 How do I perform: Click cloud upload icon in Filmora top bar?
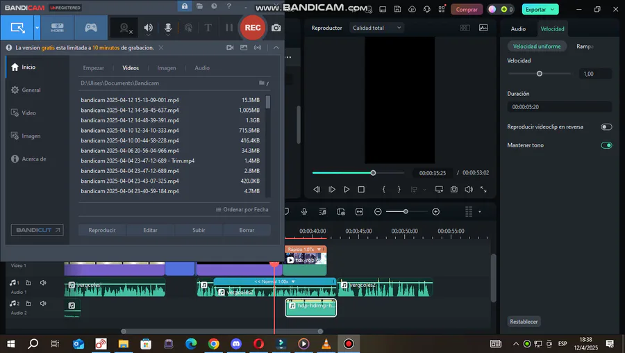coord(412,9)
